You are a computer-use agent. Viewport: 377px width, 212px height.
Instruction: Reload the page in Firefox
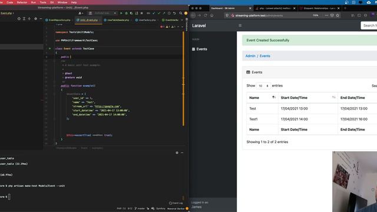click(x=206, y=15)
